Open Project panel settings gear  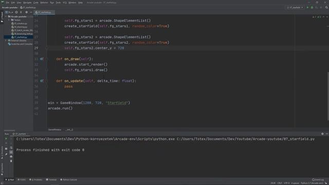[x=26, y=12]
